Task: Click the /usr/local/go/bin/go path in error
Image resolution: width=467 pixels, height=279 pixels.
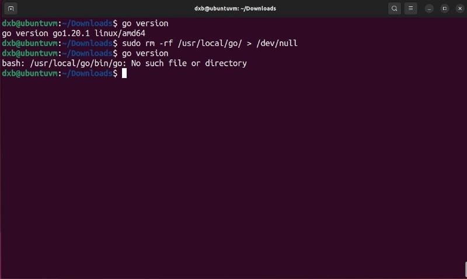Action: click(77, 63)
